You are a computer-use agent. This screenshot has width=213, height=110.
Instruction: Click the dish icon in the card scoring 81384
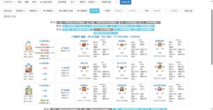(159, 44)
